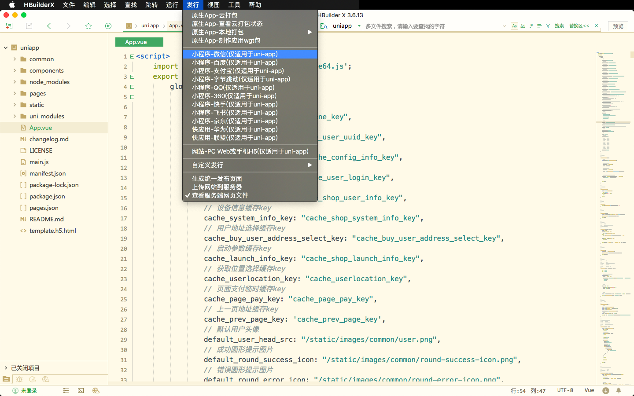Choose 网站-PC Web或手机H5 menu item

(250, 151)
